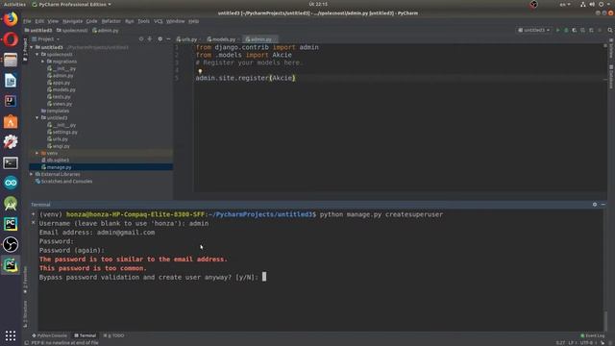Image resolution: width=615 pixels, height=346 pixels.
Task: Open Event Log in status bar
Action: click(x=593, y=335)
